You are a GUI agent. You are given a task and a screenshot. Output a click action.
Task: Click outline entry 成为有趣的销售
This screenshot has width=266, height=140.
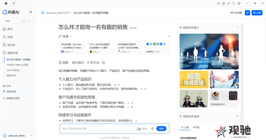click(x=188, y=138)
